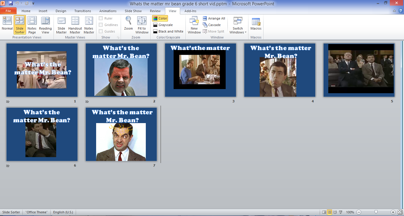Open the File tab
The height and width of the screenshot is (216, 404).
[8, 11]
